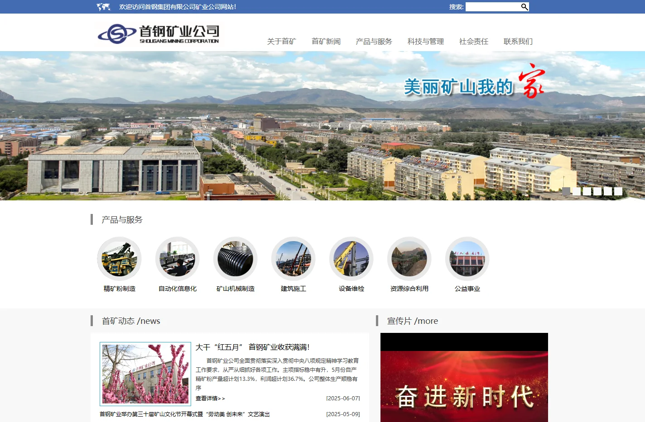Select the third banner slide indicator
The width and height of the screenshot is (645, 422).
[x=587, y=191]
